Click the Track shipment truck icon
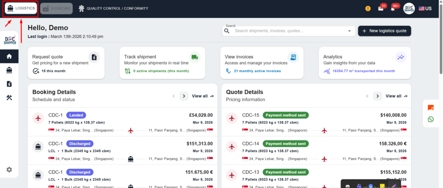This screenshot has width=443, height=188. point(194,57)
